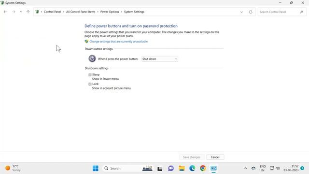Viewport: 309px width, 174px height.
Task: Click the cloud sync tray icon
Action: tap(253, 168)
